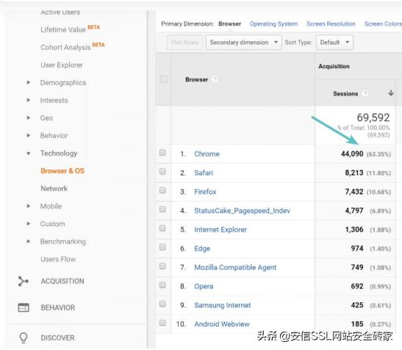This screenshot has width=402, height=350.
Task: Open the Android Webview link
Action: point(222,324)
